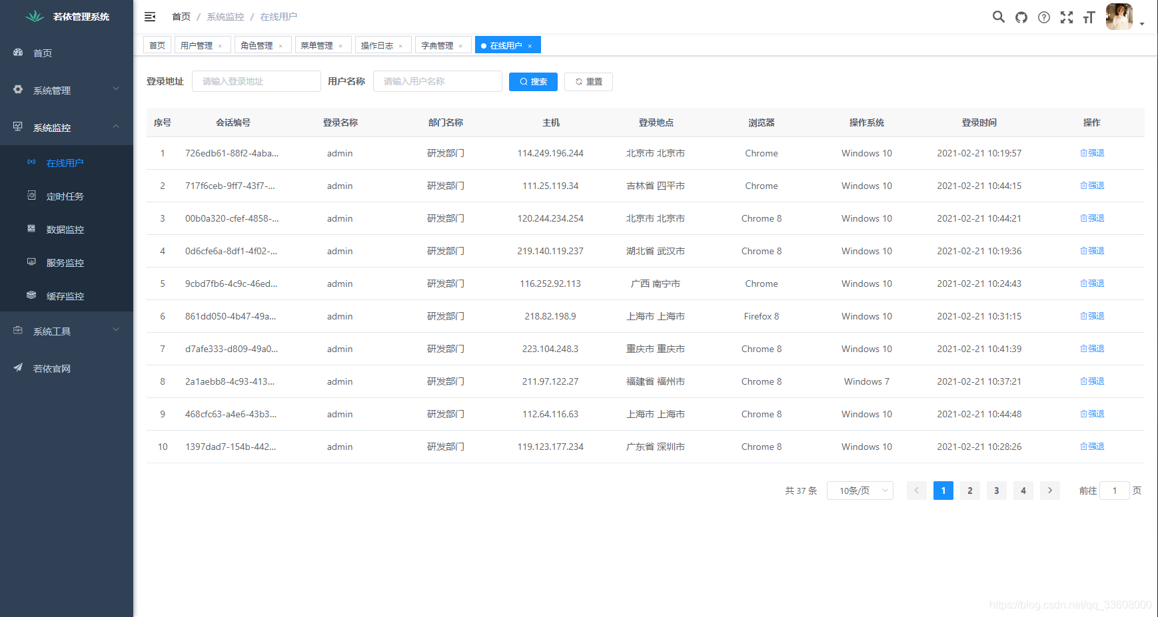Click the toolbox icon beside 系统工具

pos(18,330)
